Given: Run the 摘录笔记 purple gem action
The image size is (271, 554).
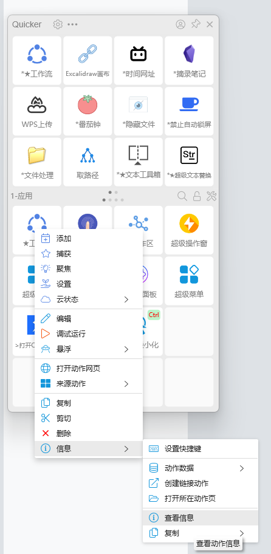Looking at the screenshot, I should [x=189, y=60].
